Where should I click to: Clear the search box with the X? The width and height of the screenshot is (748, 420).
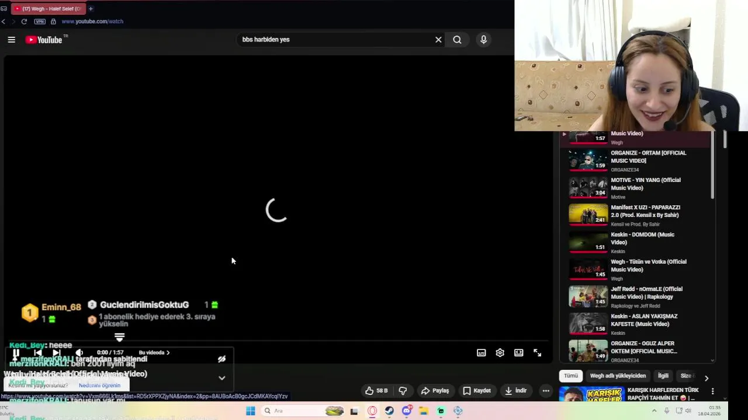438,40
